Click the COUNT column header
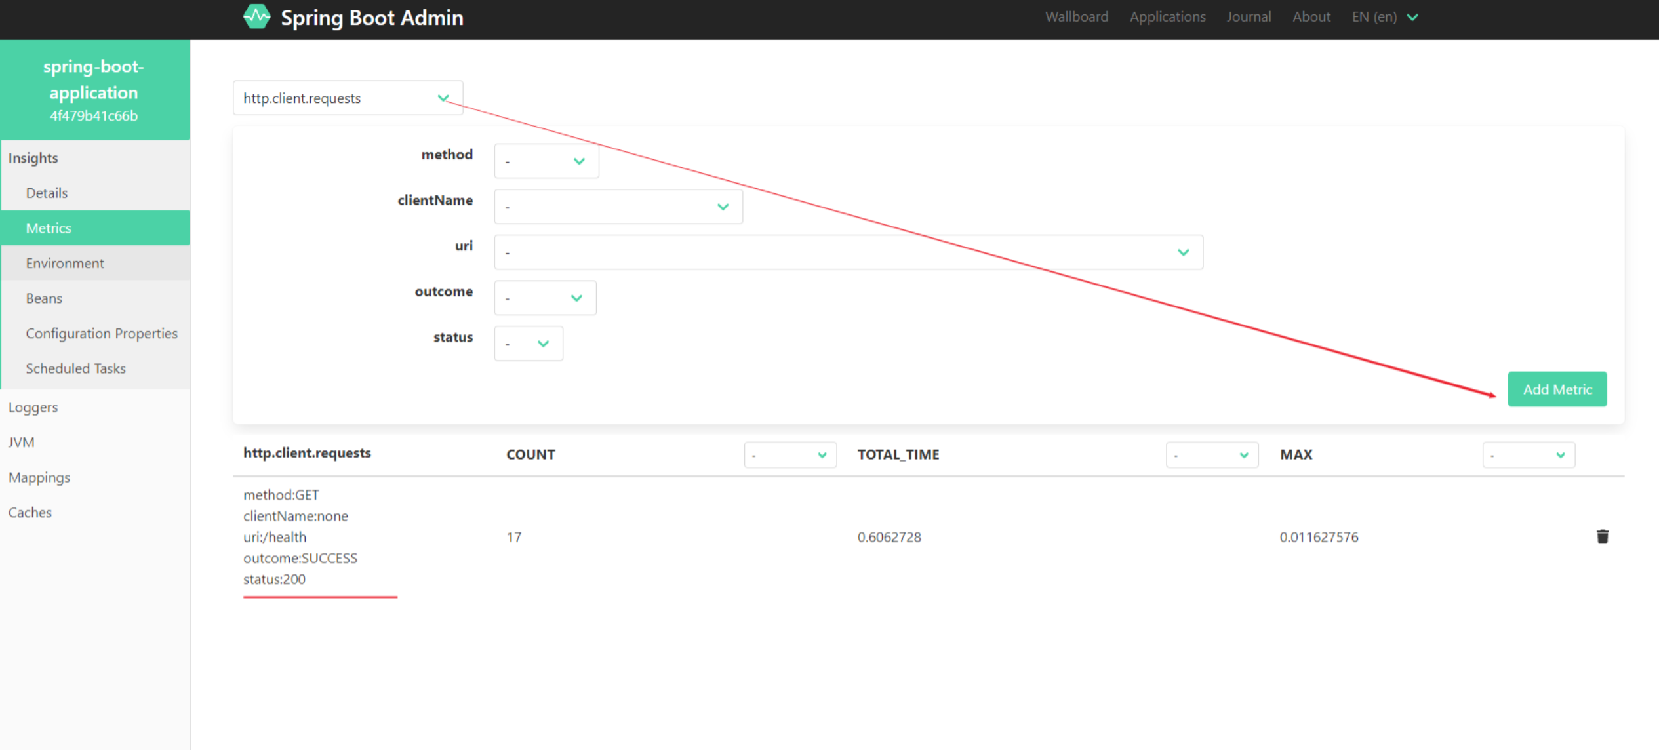1659x750 pixels. (x=530, y=454)
